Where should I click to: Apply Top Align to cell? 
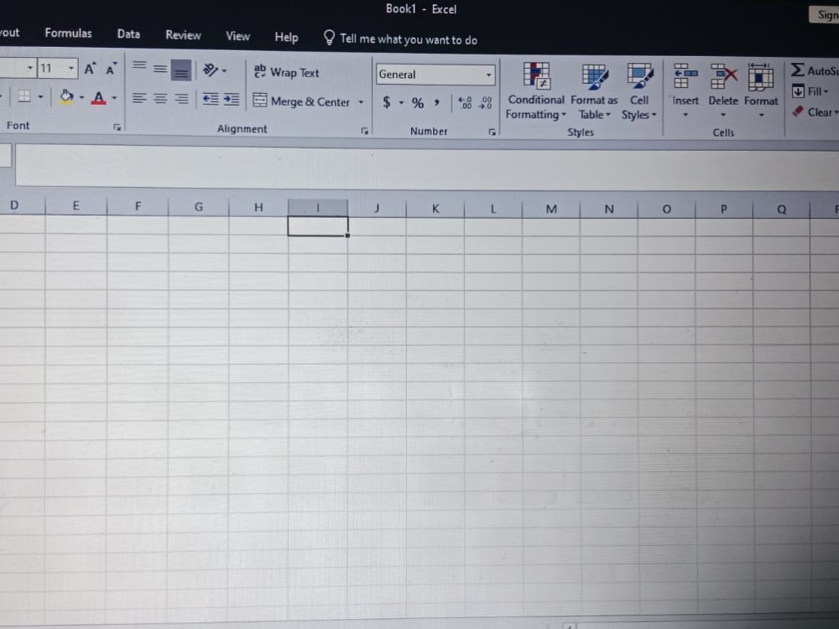point(139,67)
